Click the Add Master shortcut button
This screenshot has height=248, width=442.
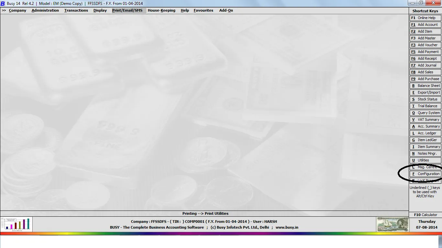pos(425,38)
